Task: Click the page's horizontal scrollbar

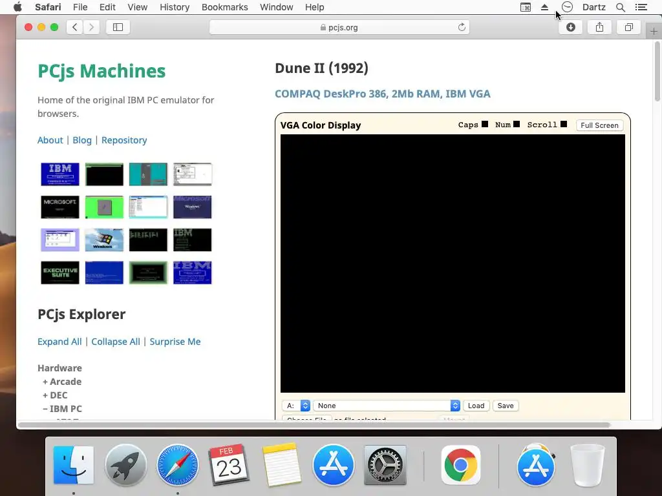Action: 314,425
